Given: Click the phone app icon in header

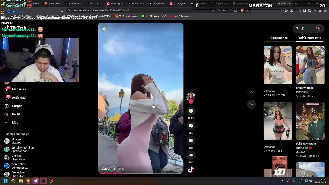Looking at the screenshot, I should tap(303, 29).
